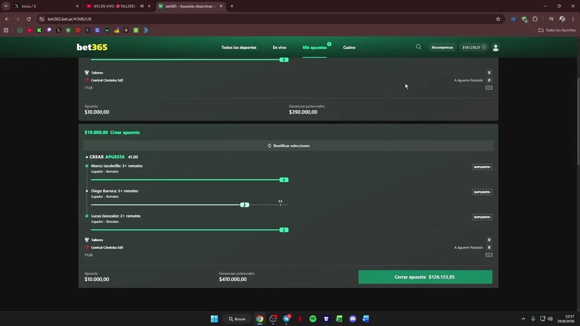Select the Mis apuestas tab
Viewport: 580px width, 326px height.
(314, 48)
